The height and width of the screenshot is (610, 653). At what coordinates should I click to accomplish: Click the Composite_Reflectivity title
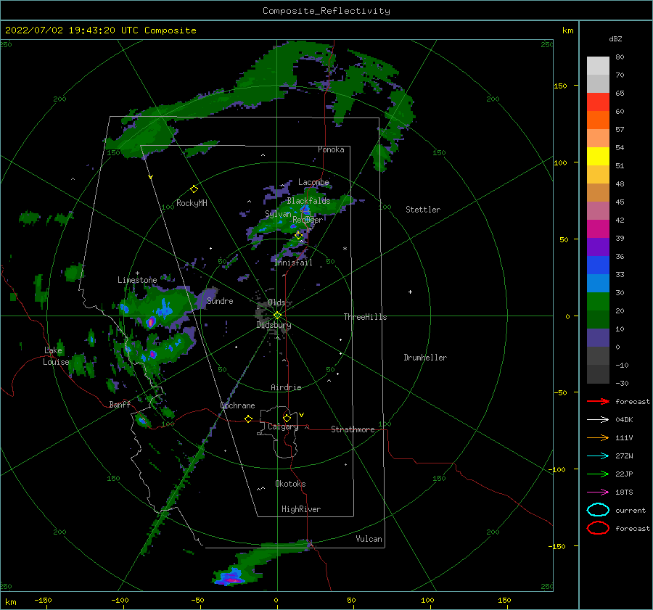point(326,11)
